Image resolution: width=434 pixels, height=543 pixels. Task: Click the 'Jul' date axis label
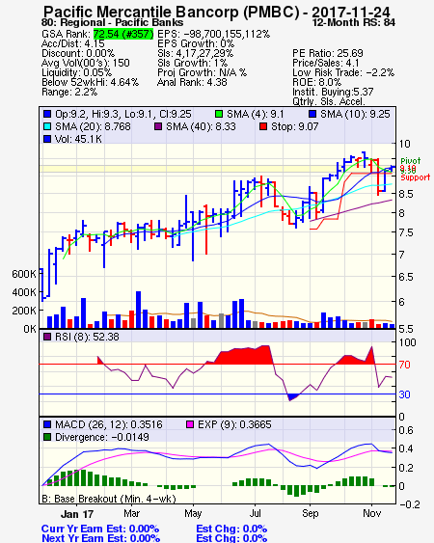click(256, 513)
